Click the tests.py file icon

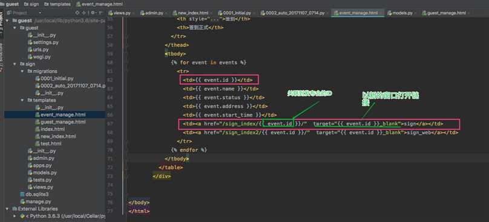click(x=30, y=180)
